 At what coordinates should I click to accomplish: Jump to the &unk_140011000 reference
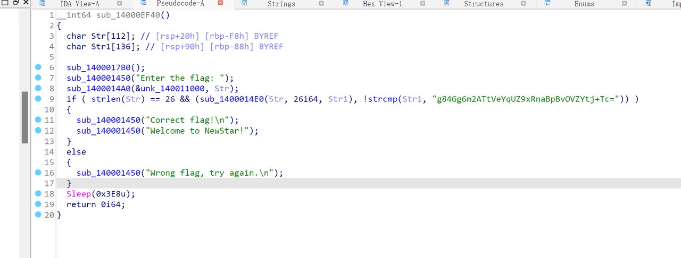pos(175,89)
